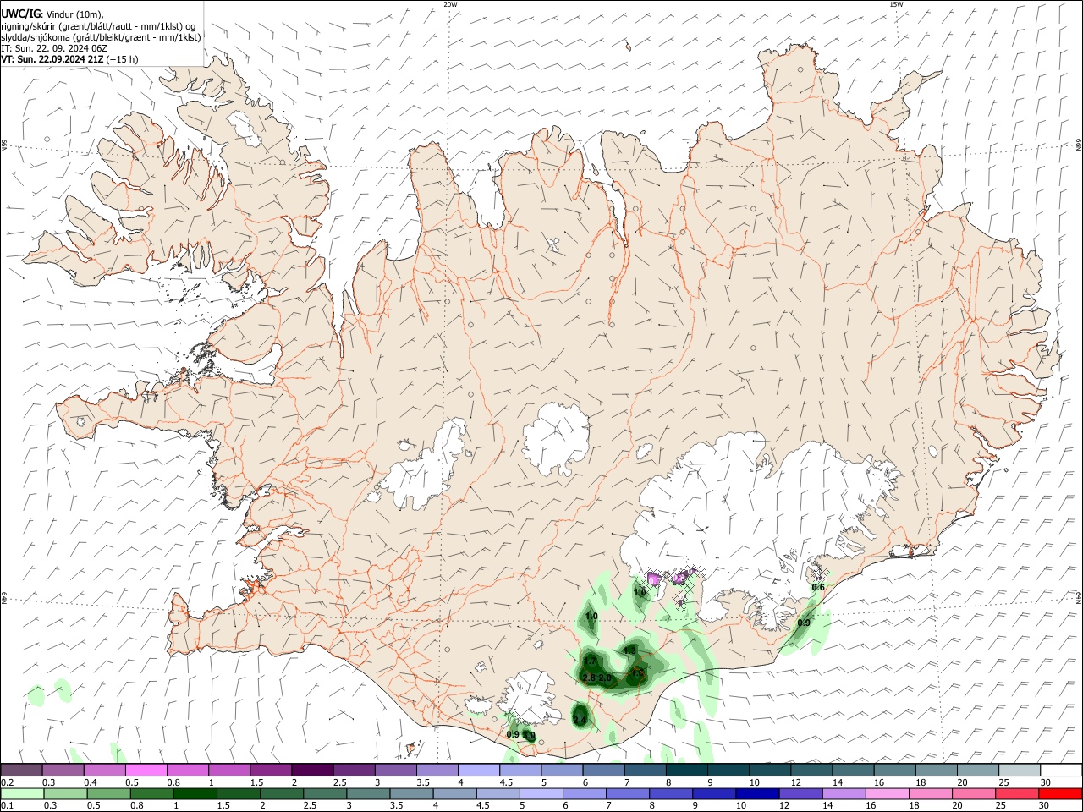Click the 'rigning/skúrir (grænt/blátt/rautt' description line
Image resolution: width=1083 pixels, height=812 pixels.
pyautogui.click(x=98, y=26)
